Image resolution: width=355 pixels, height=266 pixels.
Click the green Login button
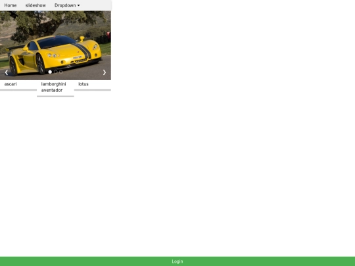177,261
